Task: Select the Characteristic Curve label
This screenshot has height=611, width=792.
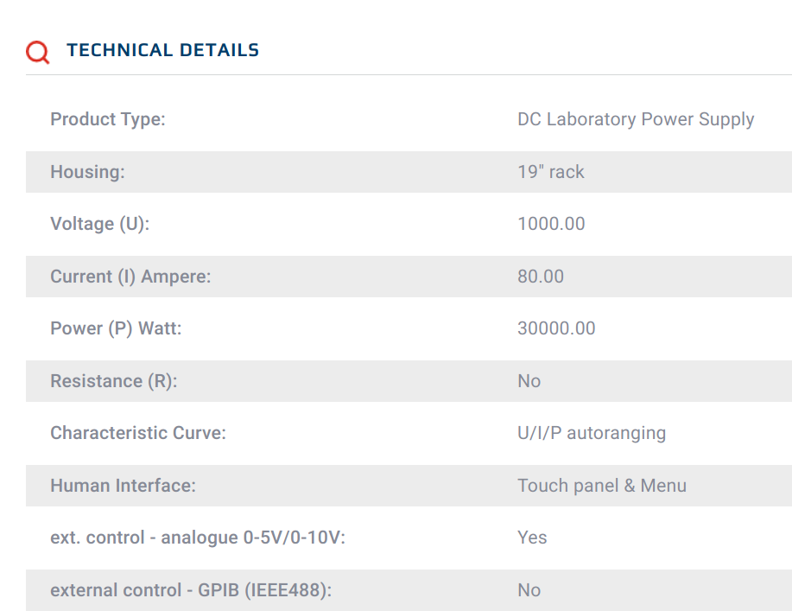Action: coord(138,433)
